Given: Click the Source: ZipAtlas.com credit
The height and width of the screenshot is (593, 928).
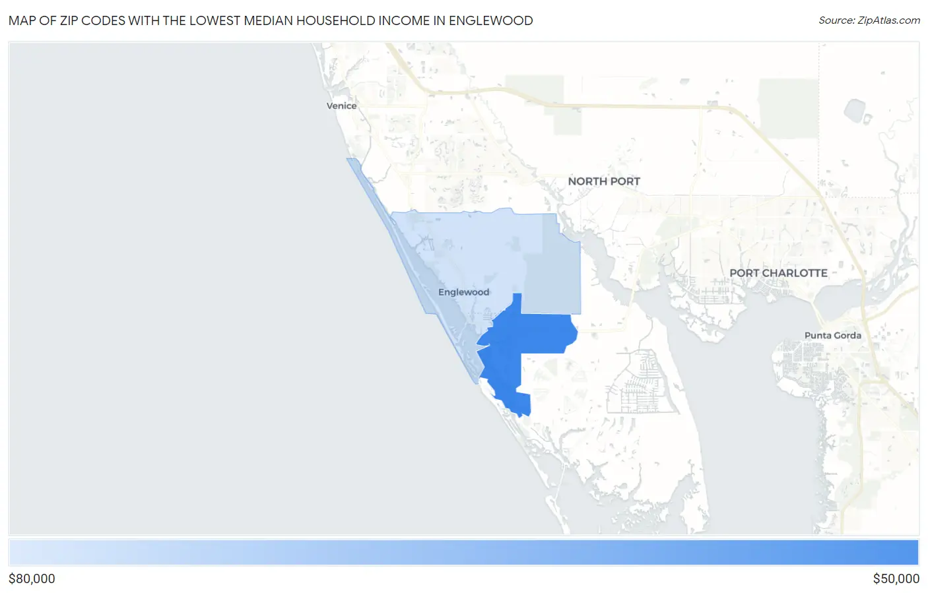Looking at the screenshot, I should click(x=869, y=20).
